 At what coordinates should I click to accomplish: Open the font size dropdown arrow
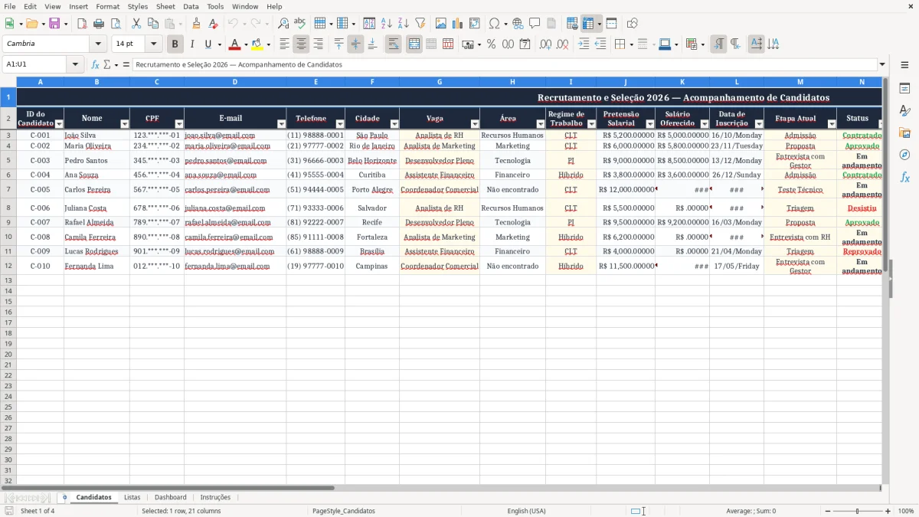[x=153, y=44]
